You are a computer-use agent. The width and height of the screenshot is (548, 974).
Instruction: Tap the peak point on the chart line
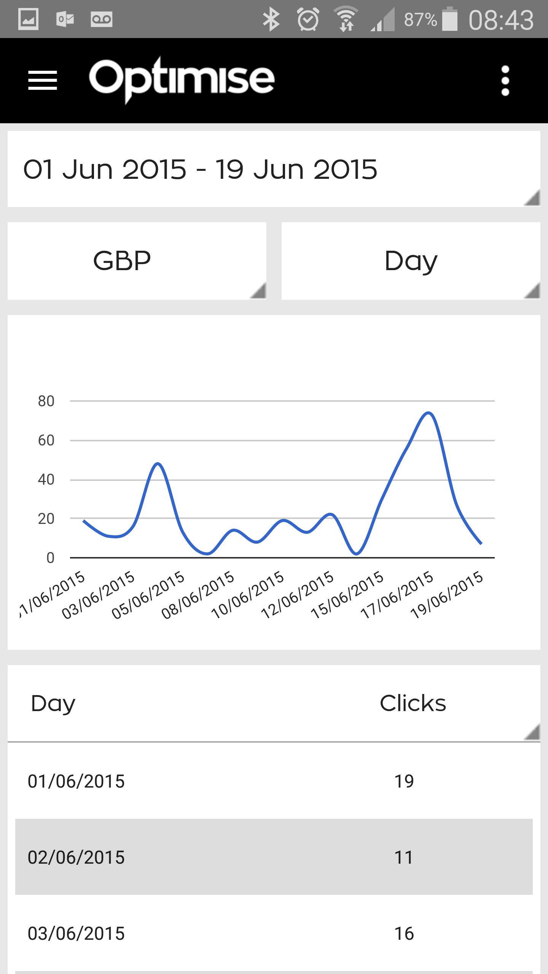(429, 413)
